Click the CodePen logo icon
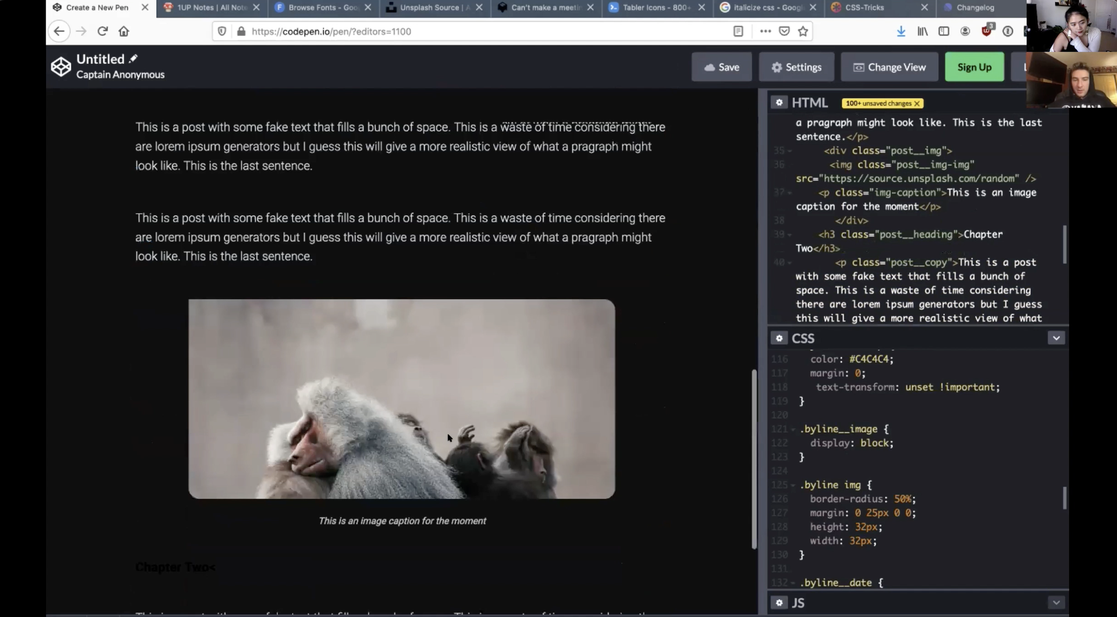Screen dimensions: 1117x617 [x=61, y=67]
